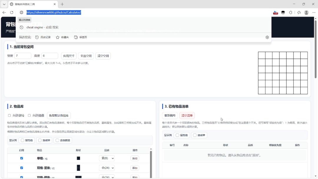Image resolution: width=318 pixels, height=179 pixels.
Task: Click the 编号 column header
Action: click(172, 145)
